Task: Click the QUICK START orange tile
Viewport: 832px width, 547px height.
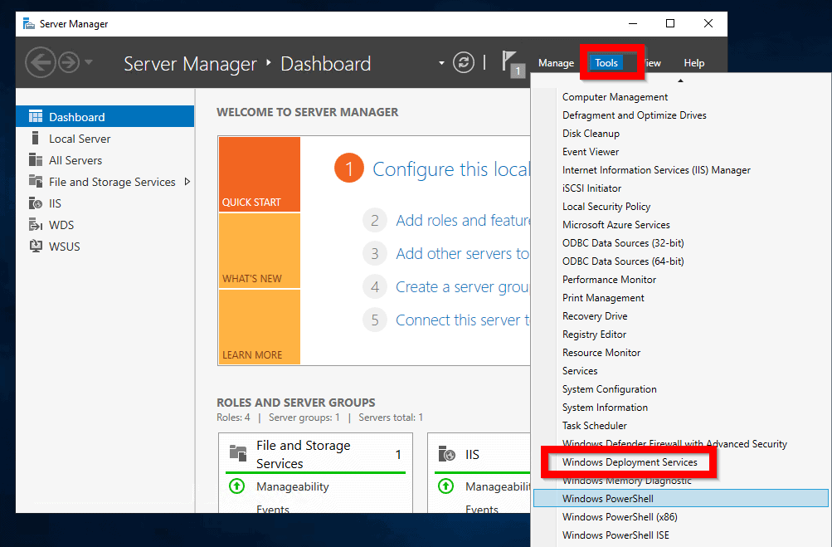Action: pos(259,174)
